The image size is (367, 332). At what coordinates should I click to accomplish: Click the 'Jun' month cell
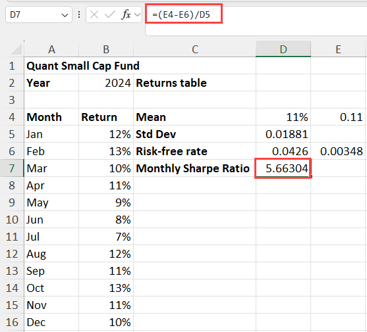pos(51,220)
